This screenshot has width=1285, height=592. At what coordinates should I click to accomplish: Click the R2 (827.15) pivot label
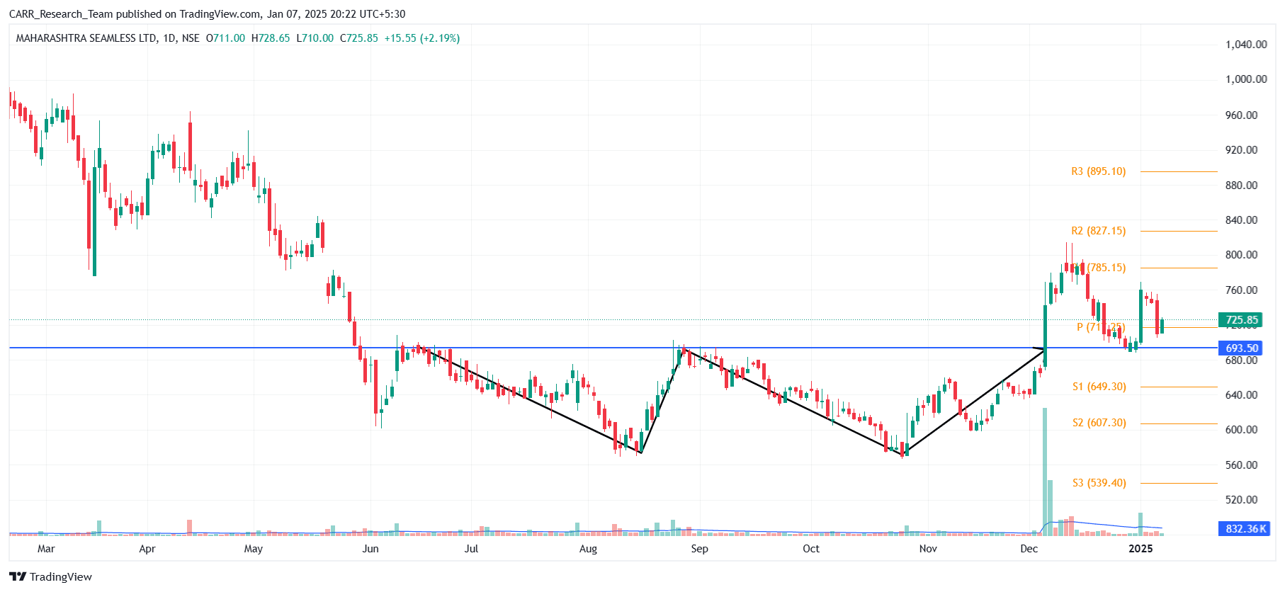1098,231
